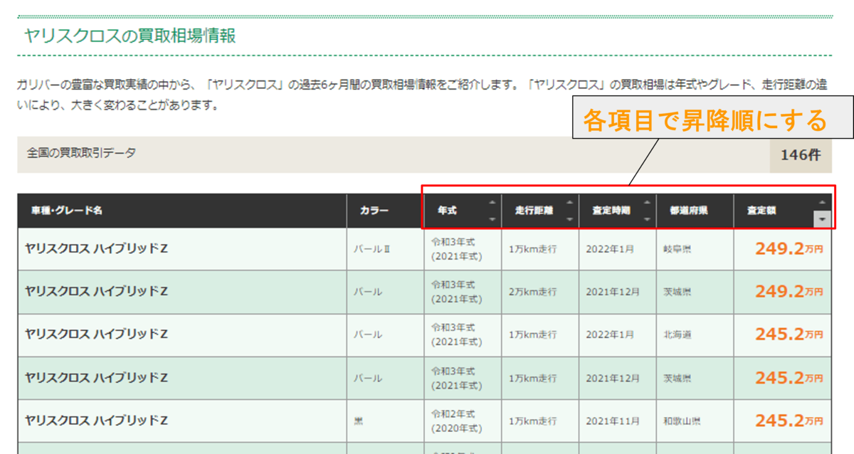Click the 車種・グレード名 column header
854x454 pixels.
point(182,211)
